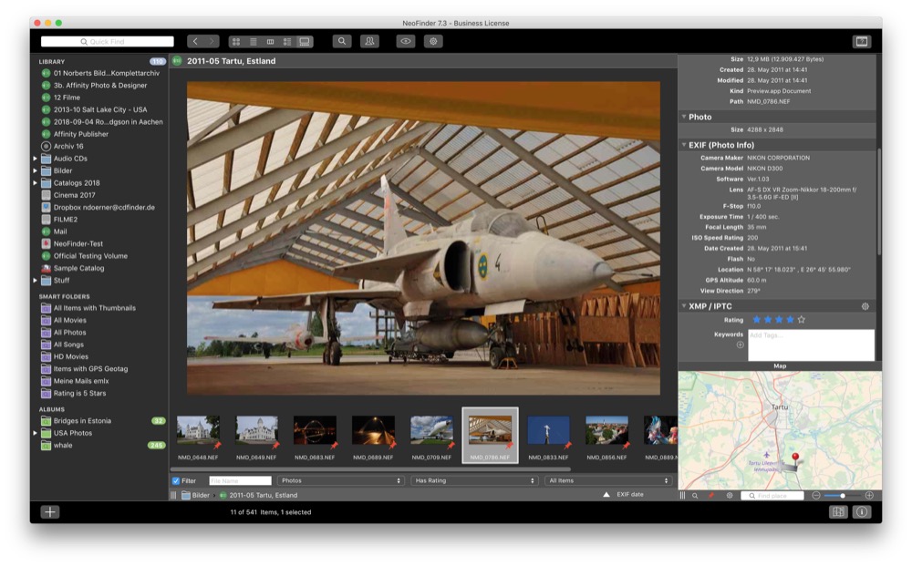Image resolution: width=912 pixels, height=566 pixels.
Task: Expand the Catalogs 2018 folder
Action: [36, 183]
